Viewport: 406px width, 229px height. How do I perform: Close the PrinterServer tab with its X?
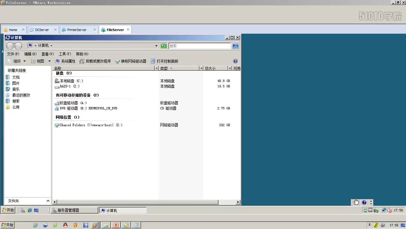pyautogui.click(x=94, y=30)
